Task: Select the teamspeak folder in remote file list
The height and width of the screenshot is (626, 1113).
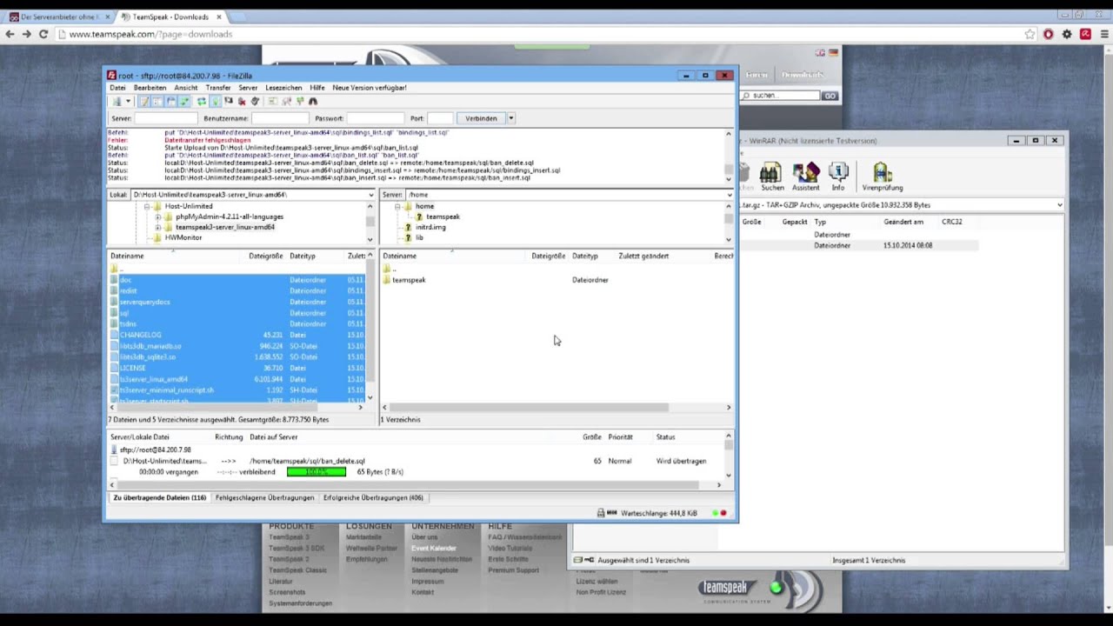Action: click(409, 280)
